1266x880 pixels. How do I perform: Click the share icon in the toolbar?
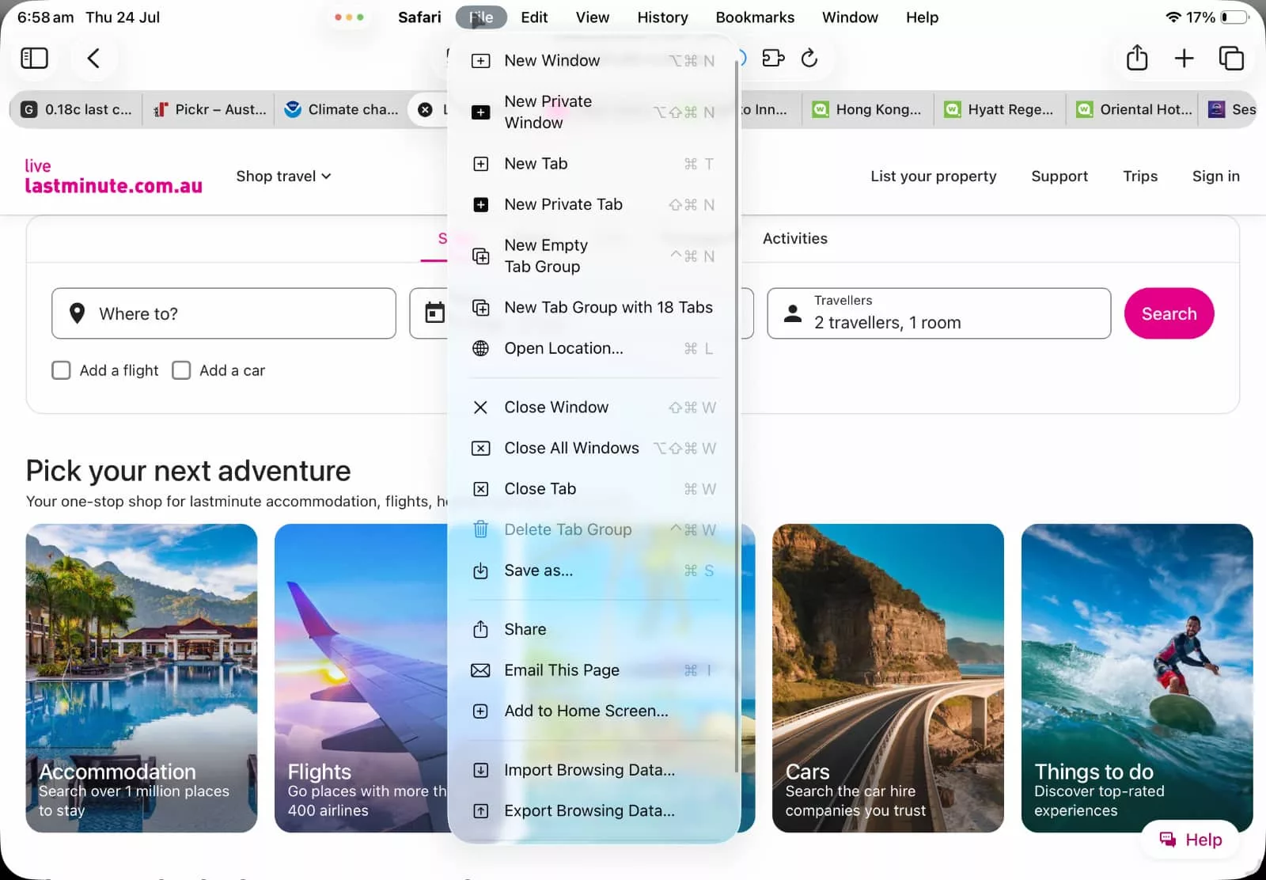[x=1137, y=58]
